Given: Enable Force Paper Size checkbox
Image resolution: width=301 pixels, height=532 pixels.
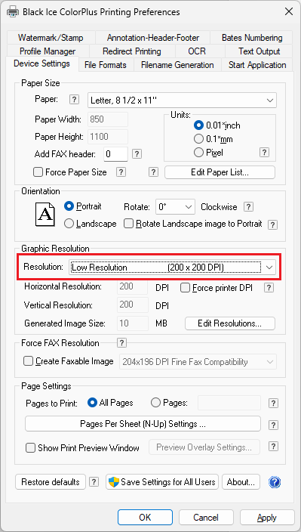Looking at the screenshot, I should (38, 172).
